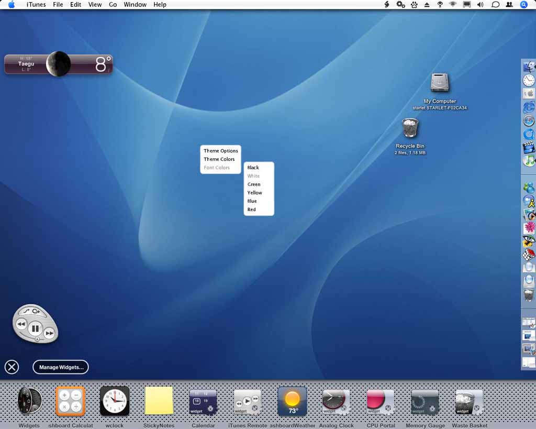Screen dimensions: 536x429
Task: Choose Theme Options in context menu
Action: [x=221, y=150]
